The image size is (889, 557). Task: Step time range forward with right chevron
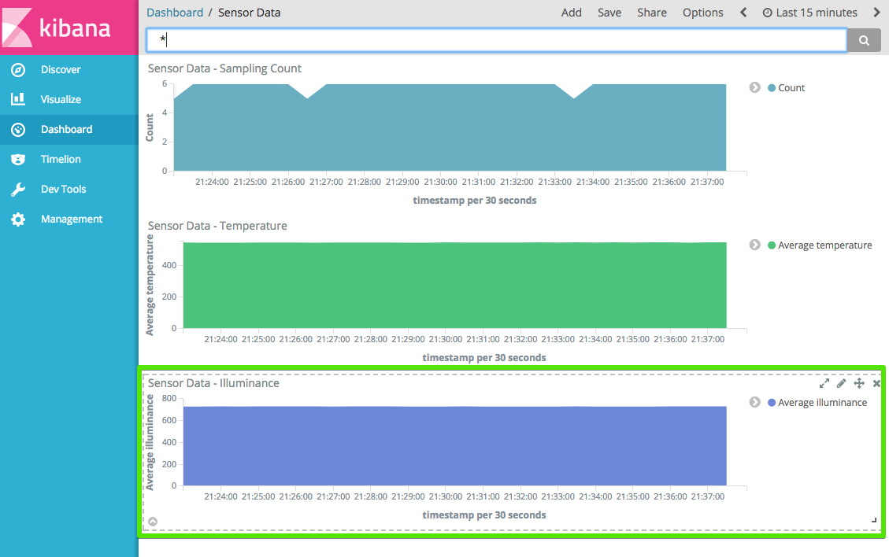point(876,13)
